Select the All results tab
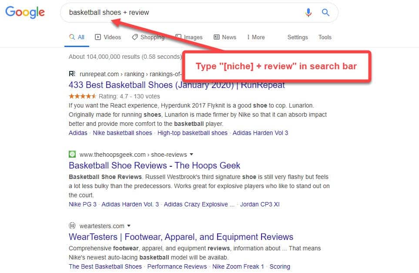This screenshot has width=419, height=273. [77, 37]
